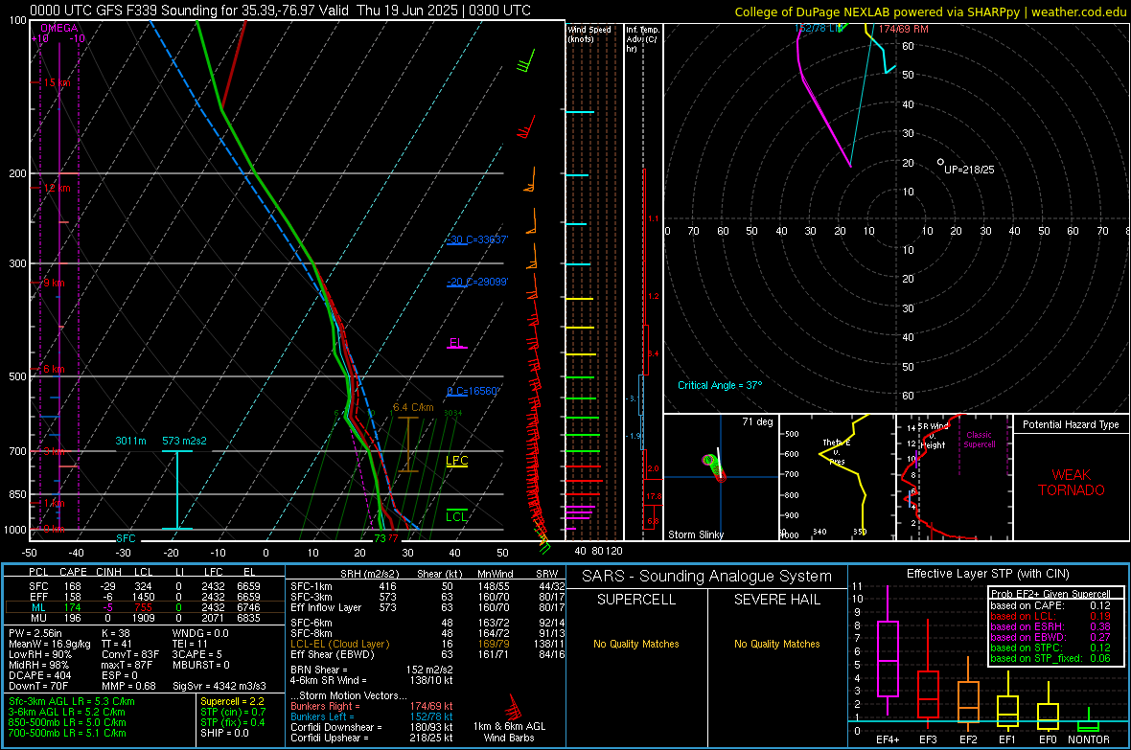
Task: Select the MU parcel row
Action: (x=144, y=618)
